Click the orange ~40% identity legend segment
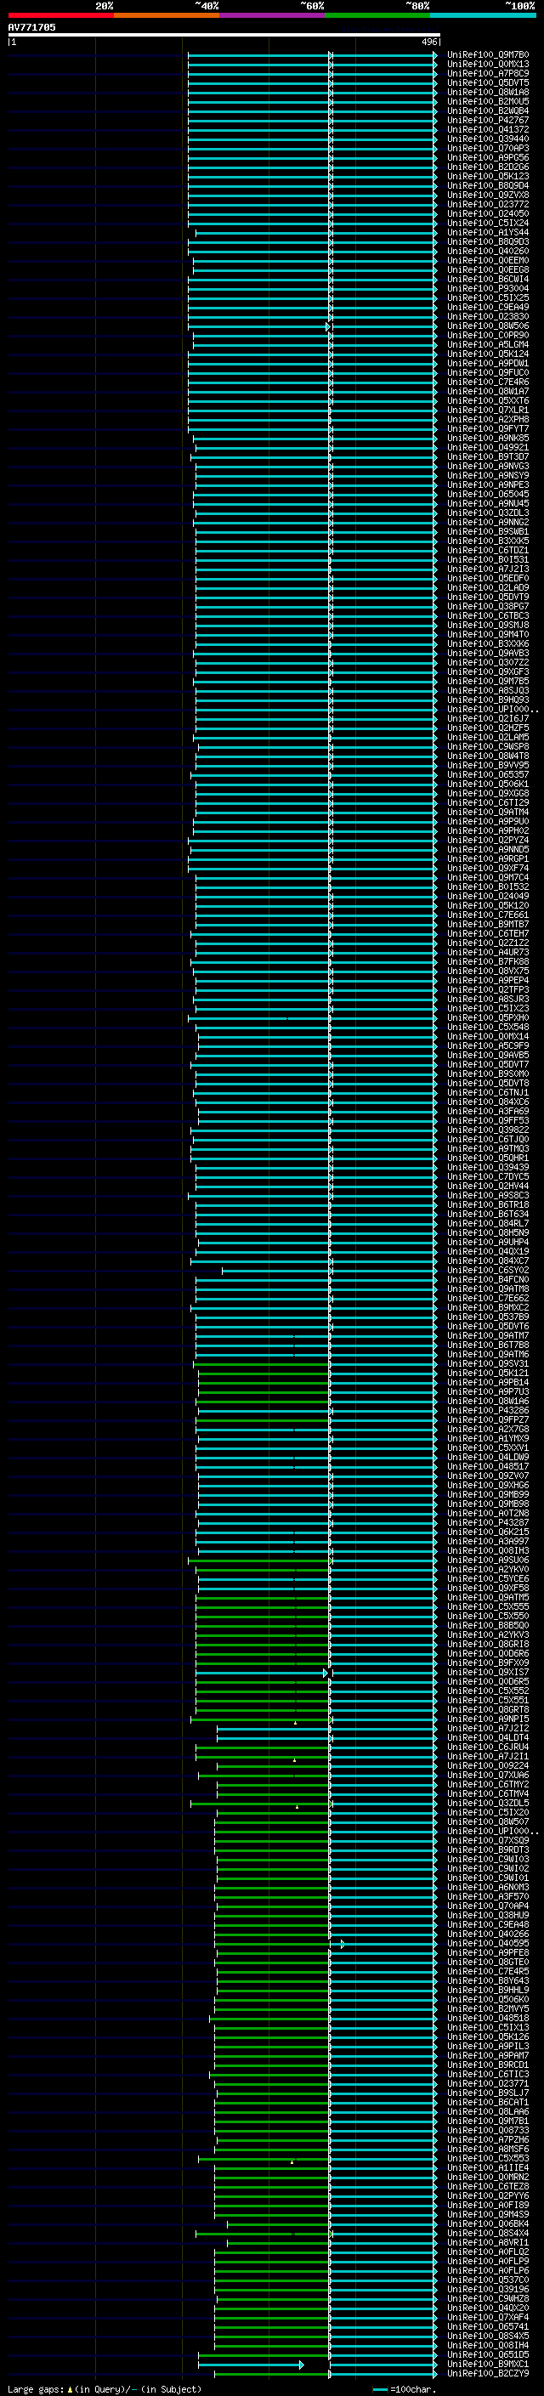The width and height of the screenshot is (544, 2396). pyautogui.click(x=167, y=16)
